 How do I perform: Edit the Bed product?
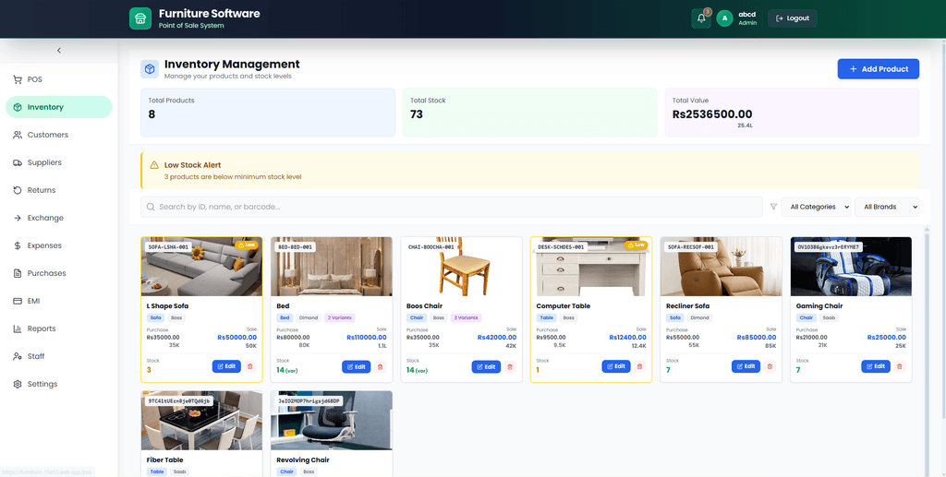[x=356, y=366]
